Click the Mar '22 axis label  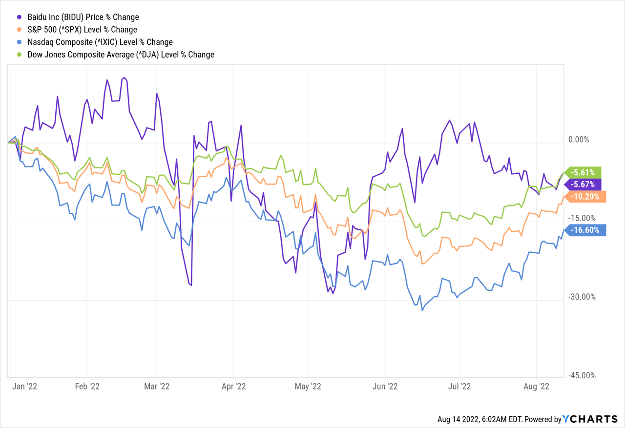[x=157, y=386]
